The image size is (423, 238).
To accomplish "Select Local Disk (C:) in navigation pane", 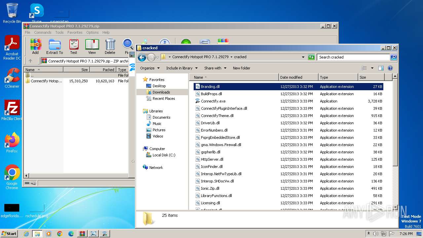I will tap(164, 155).
